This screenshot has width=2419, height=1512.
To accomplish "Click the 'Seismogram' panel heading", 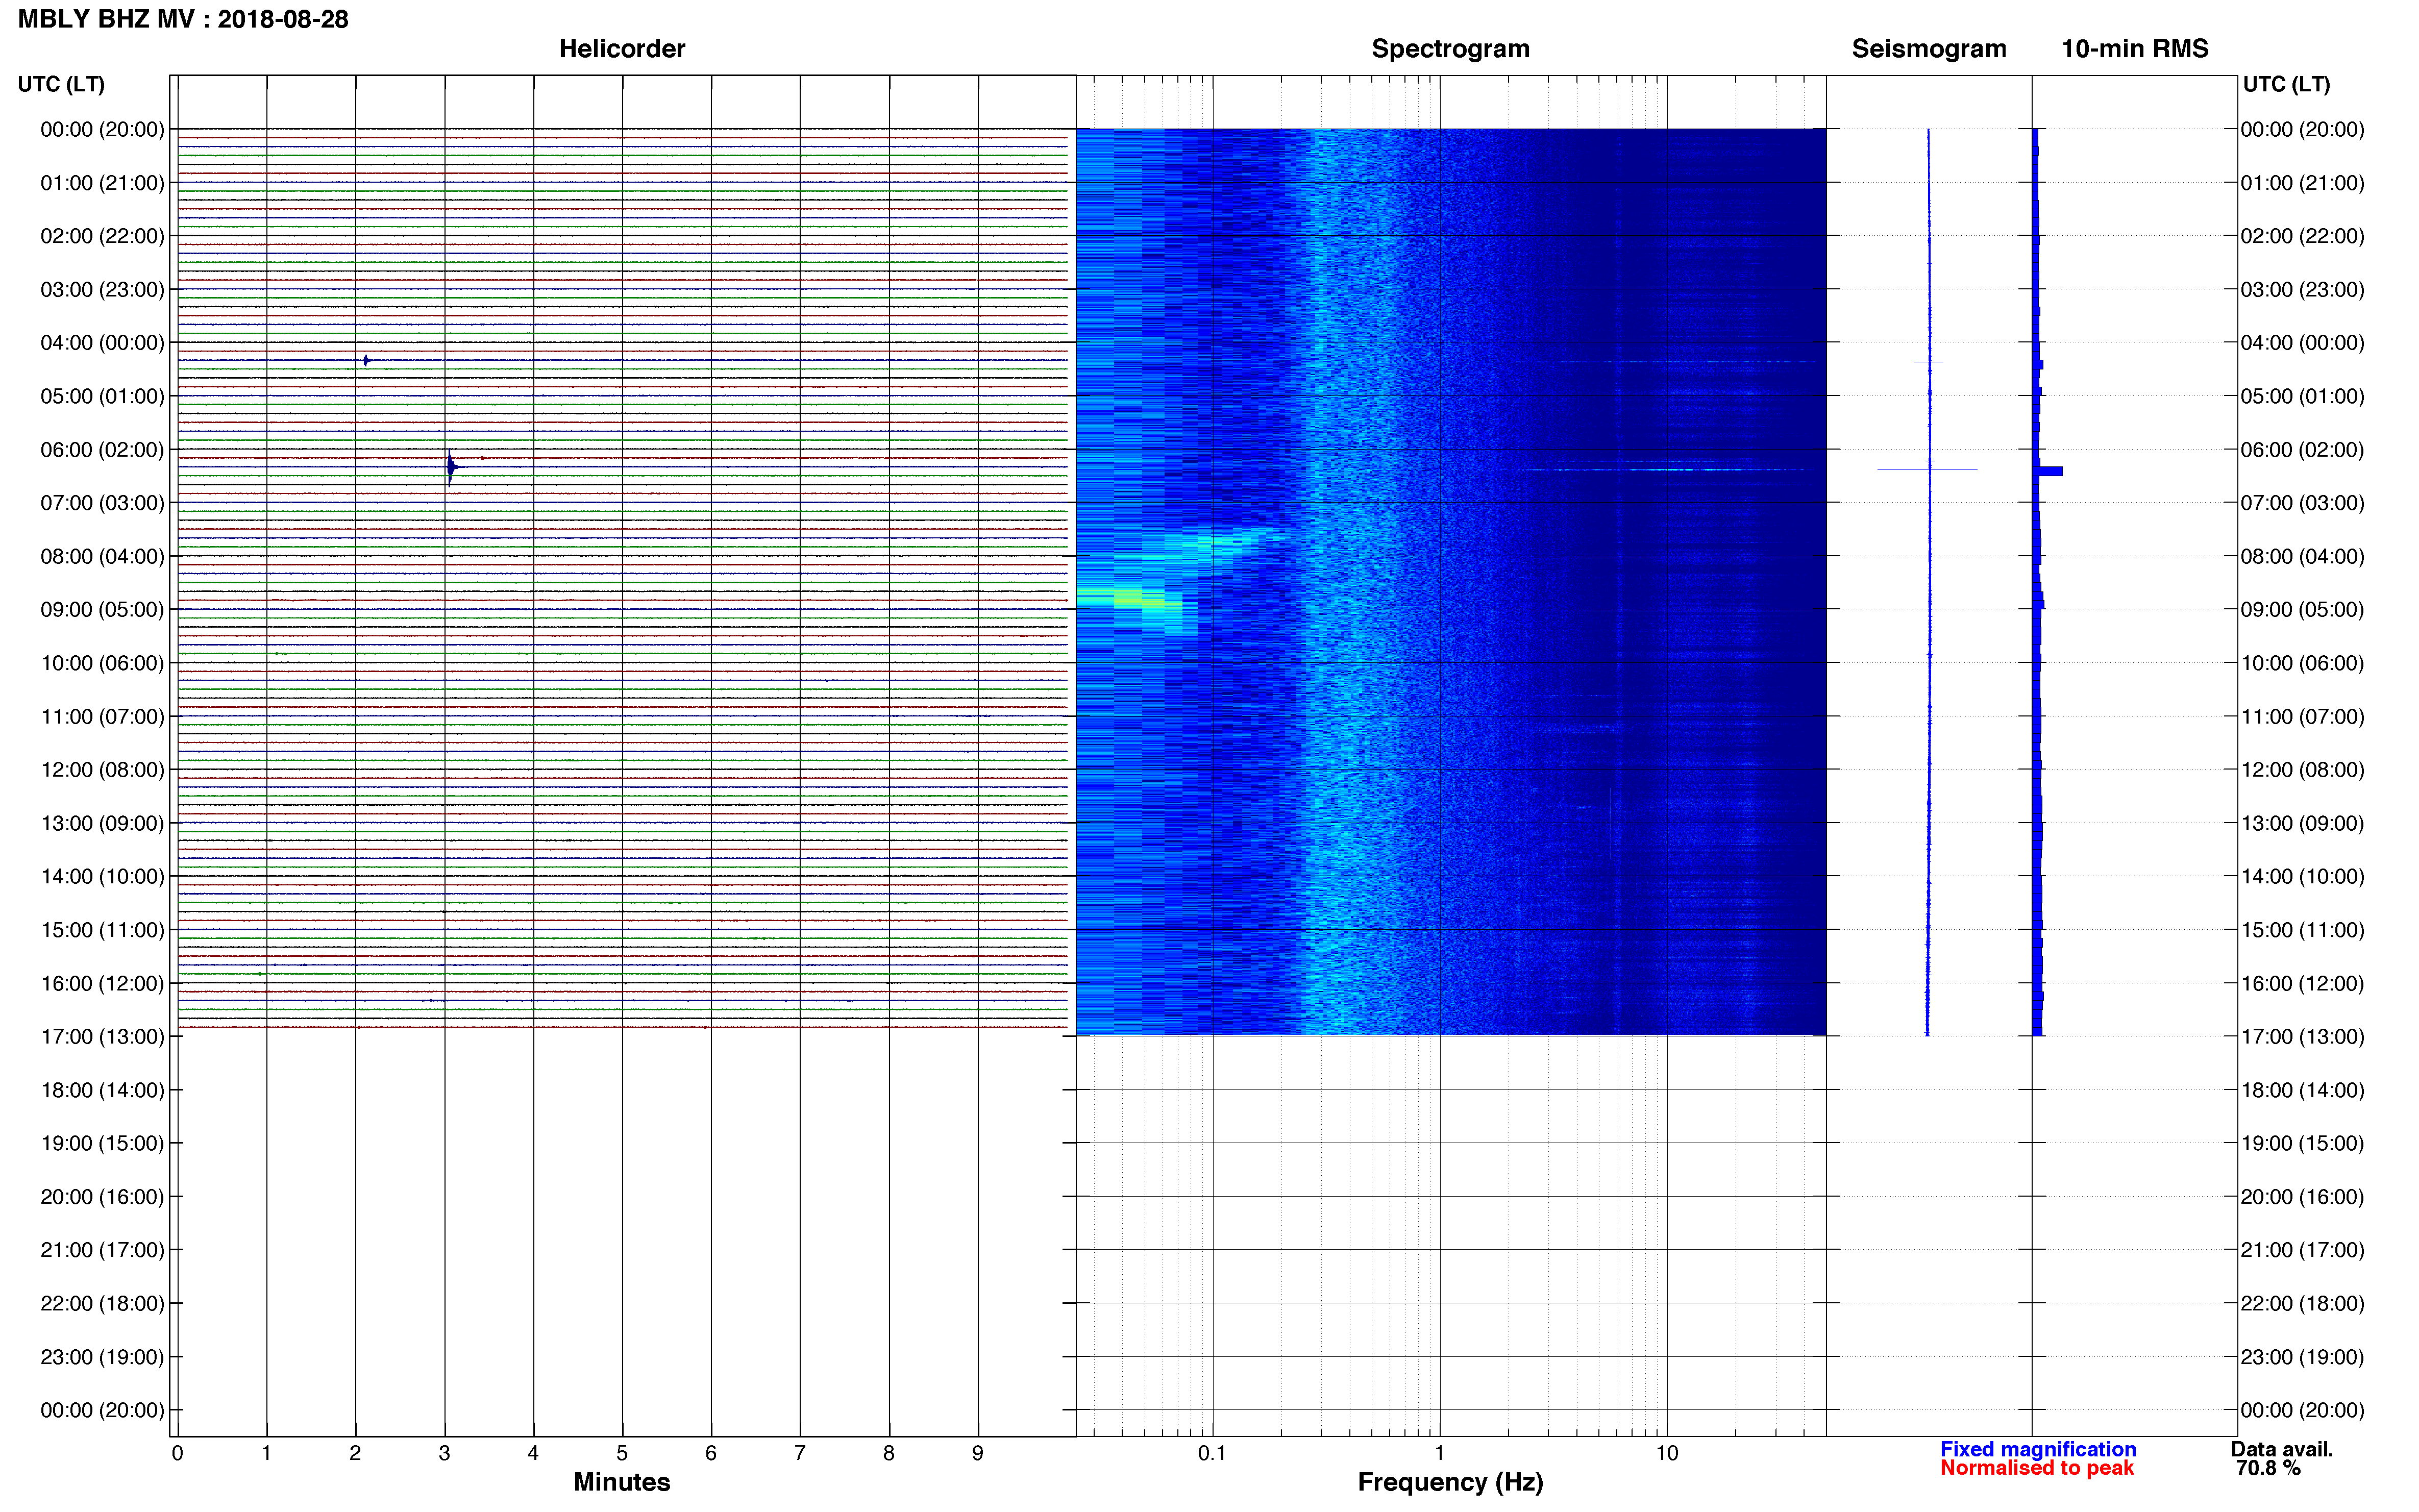I will click(x=1928, y=49).
